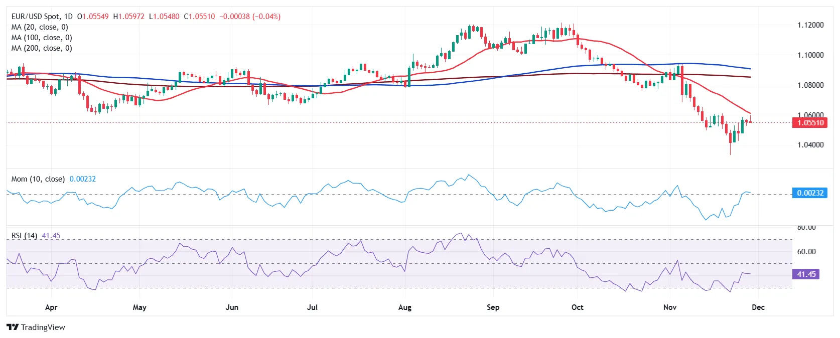The height and width of the screenshot is (338, 840).
Task: Click the red 1.05510 current price label
Action: pos(809,122)
